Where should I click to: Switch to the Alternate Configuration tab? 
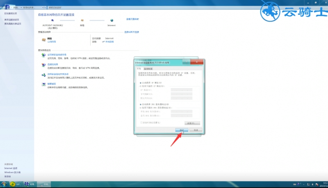point(148,69)
